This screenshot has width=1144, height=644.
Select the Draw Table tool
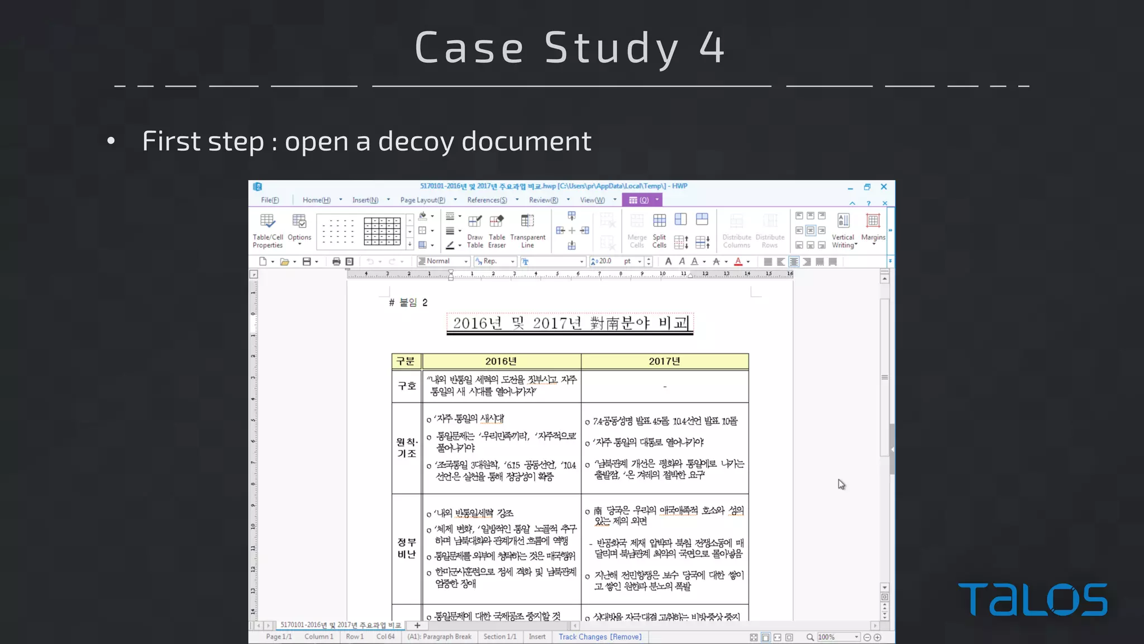pos(475,230)
